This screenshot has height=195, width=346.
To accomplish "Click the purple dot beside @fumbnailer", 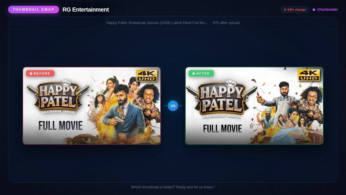I will pyautogui.click(x=314, y=10).
